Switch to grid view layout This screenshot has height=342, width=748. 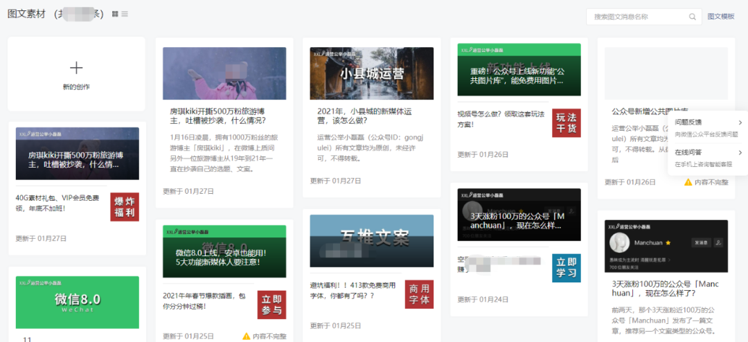pyautogui.click(x=115, y=15)
